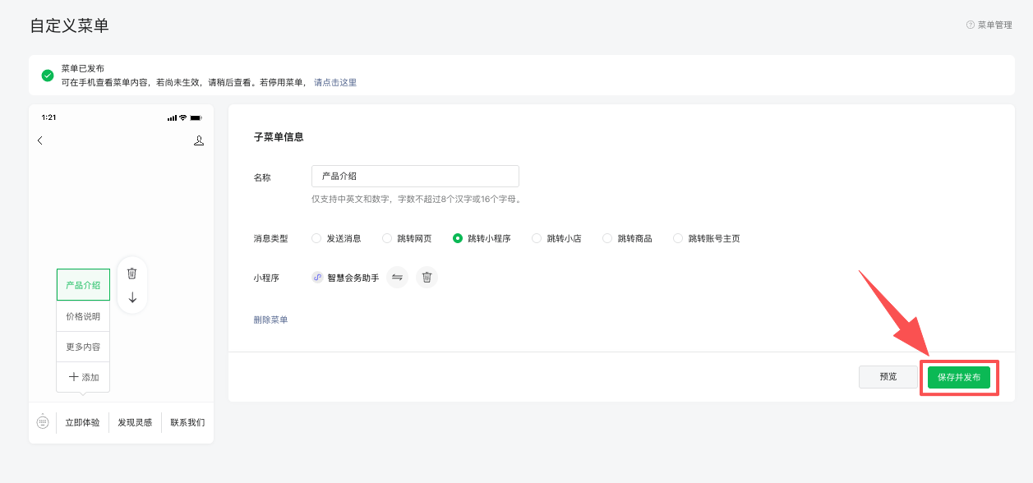This screenshot has width=1033, height=483.
Task: Select the 跳转小店 radio option
Action: coord(537,238)
